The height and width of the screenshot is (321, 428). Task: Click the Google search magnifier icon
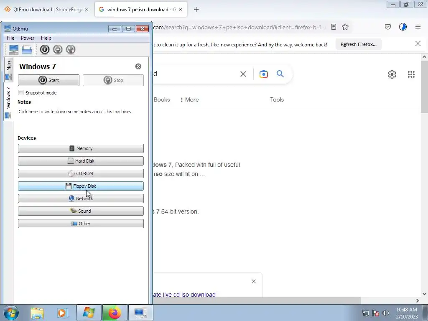tap(280, 74)
